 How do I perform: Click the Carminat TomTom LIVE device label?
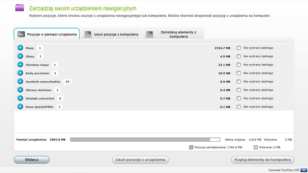[x=284, y=170]
